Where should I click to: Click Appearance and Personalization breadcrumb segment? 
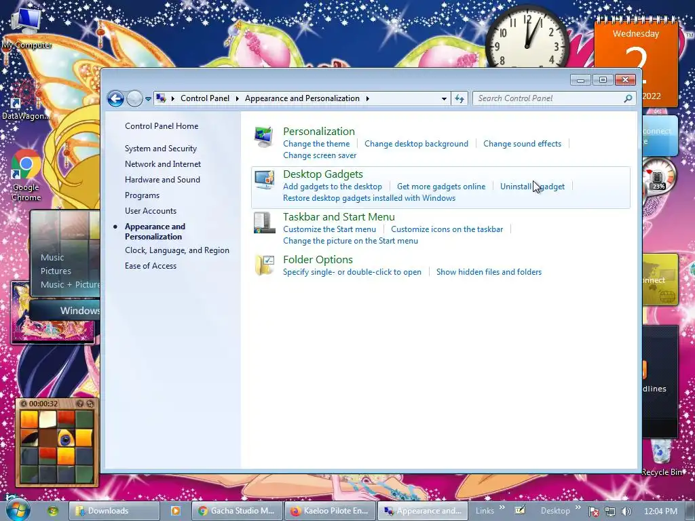tap(302, 98)
